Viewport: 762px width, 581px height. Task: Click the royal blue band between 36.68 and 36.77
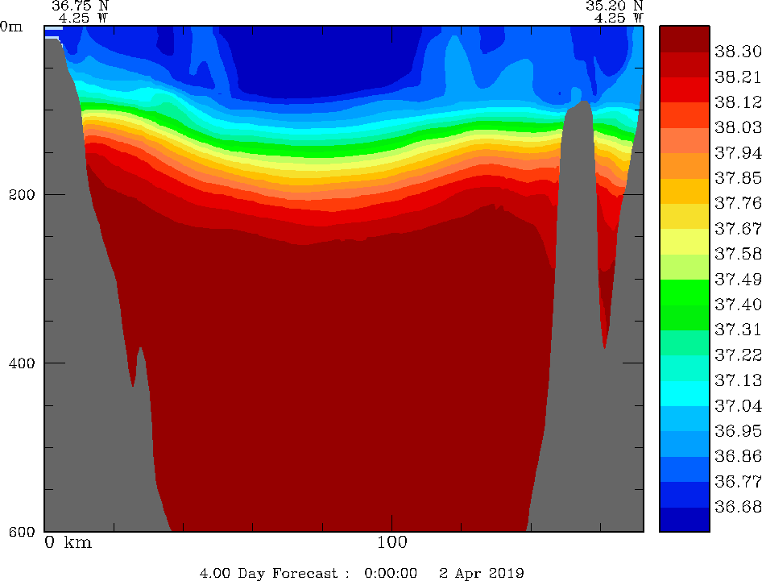point(684,494)
